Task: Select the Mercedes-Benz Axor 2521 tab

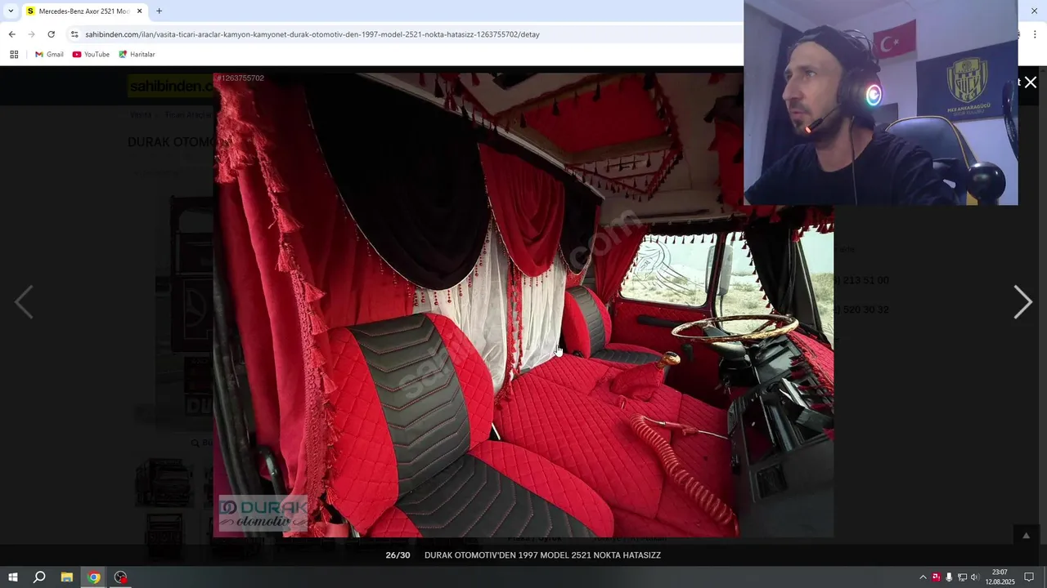Action: tap(79, 11)
